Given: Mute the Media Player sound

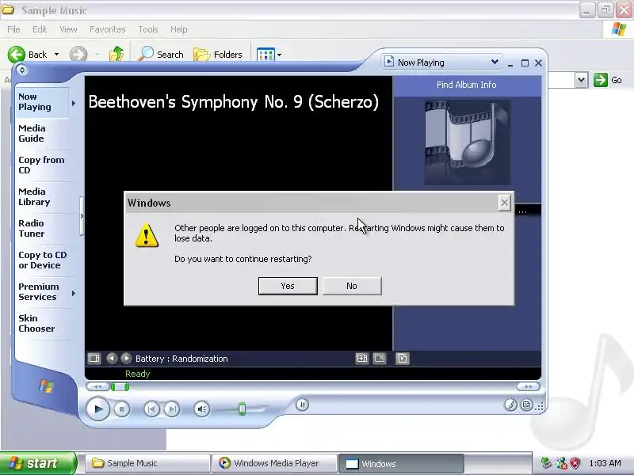Looking at the screenshot, I should (x=202, y=409).
